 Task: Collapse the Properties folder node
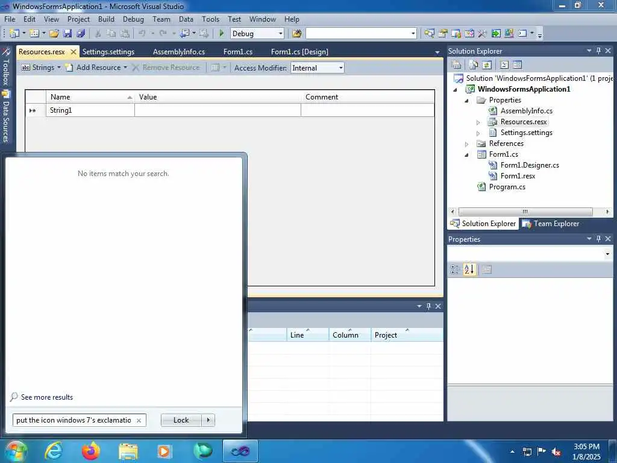467,101
